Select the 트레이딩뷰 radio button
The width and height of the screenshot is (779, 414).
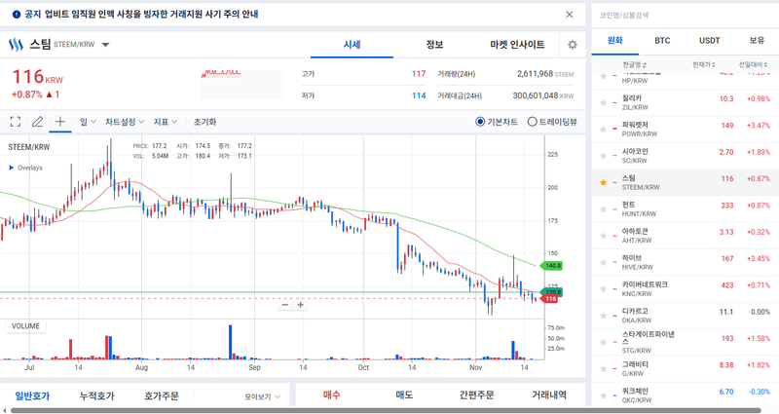point(532,122)
